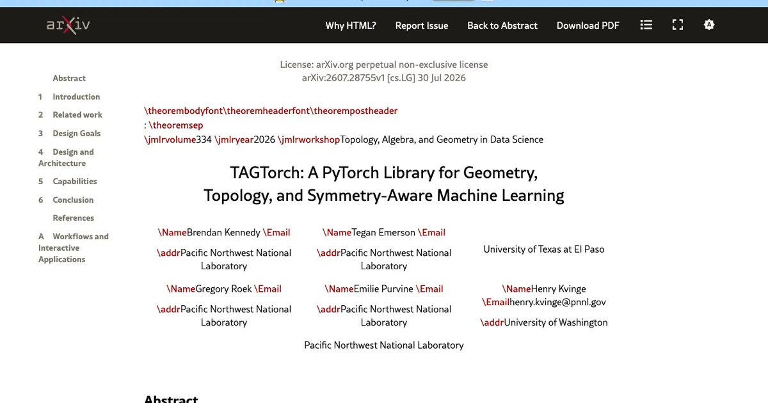Click the author name Tegan Emerson
This screenshot has width=768, height=403.
coord(383,232)
